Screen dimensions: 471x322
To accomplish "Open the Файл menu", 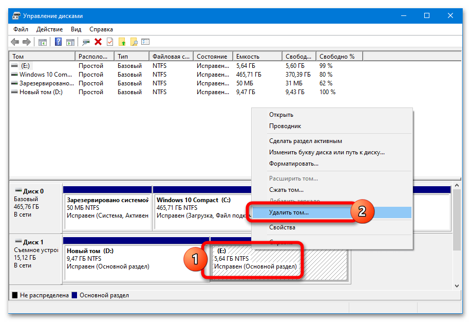I will 21,29.
